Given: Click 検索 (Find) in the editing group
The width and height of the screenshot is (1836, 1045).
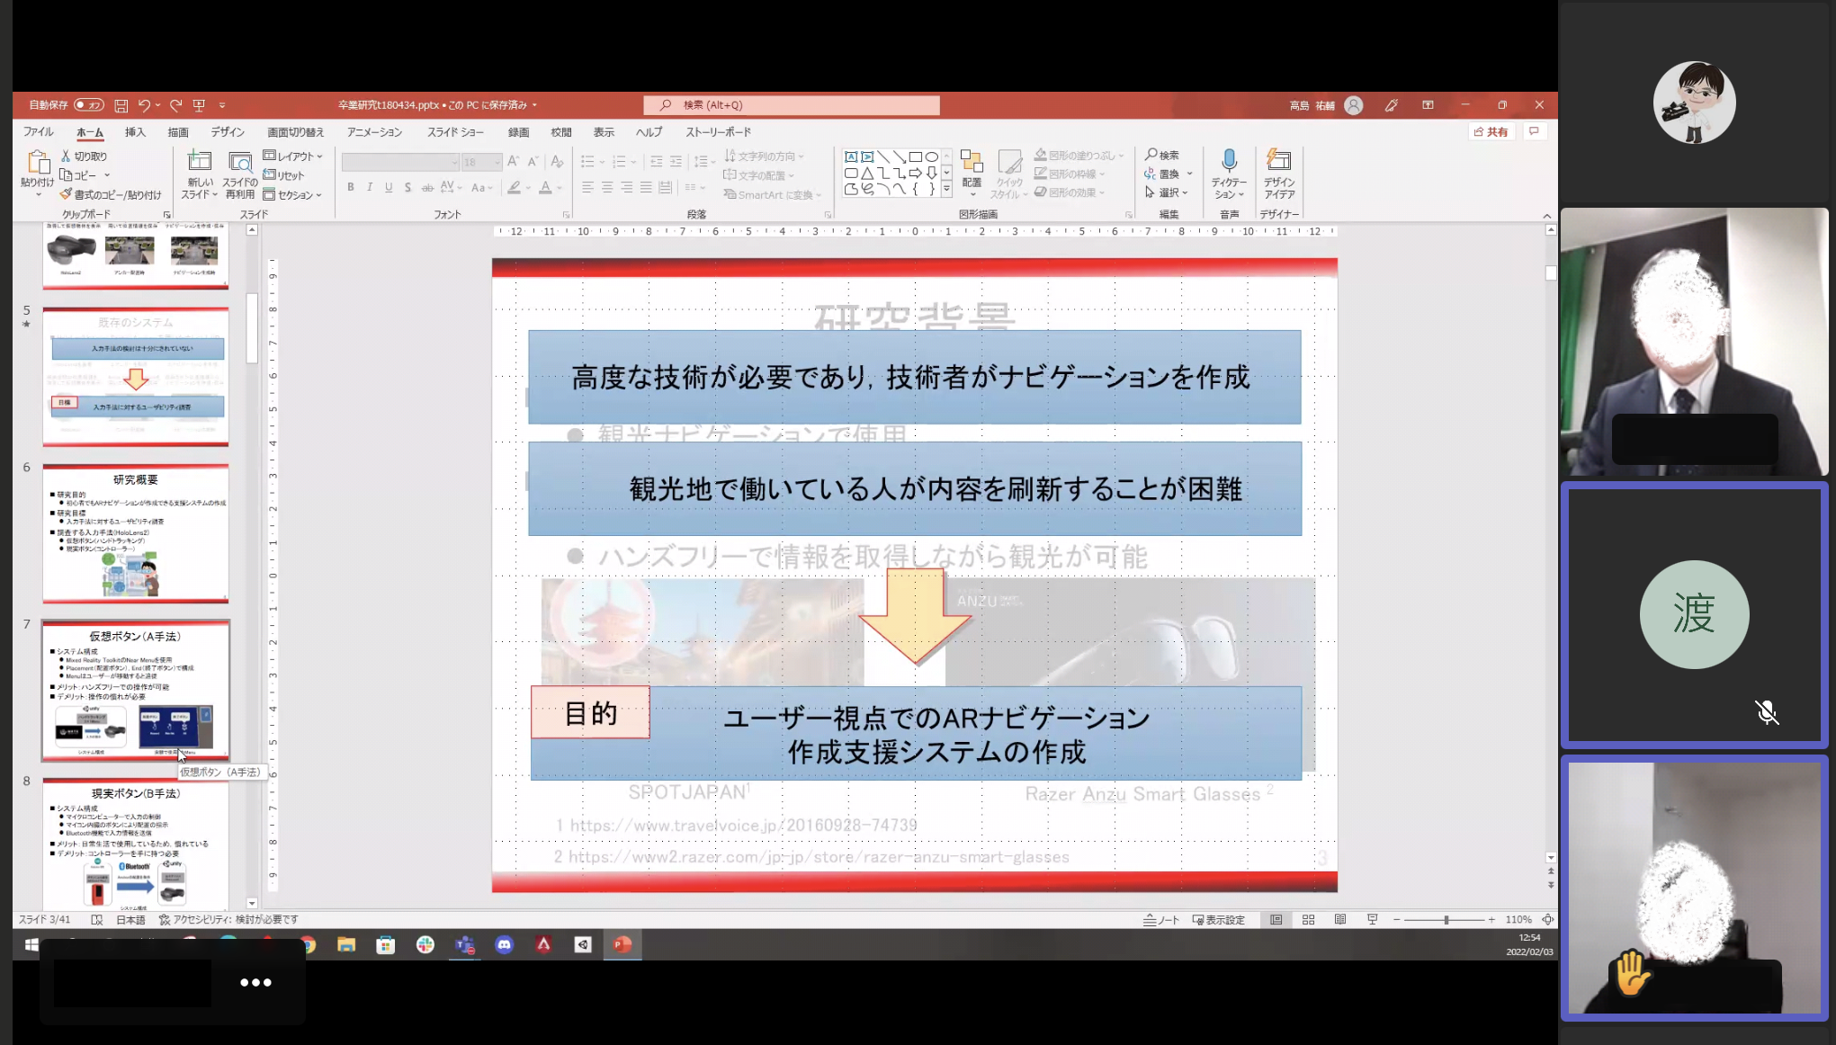Looking at the screenshot, I should tap(1162, 156).
